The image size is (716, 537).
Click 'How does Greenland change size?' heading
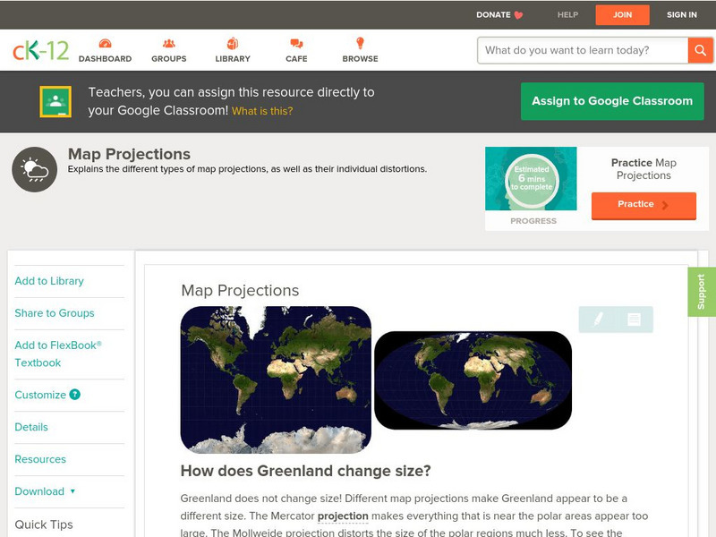coord(305,471)
